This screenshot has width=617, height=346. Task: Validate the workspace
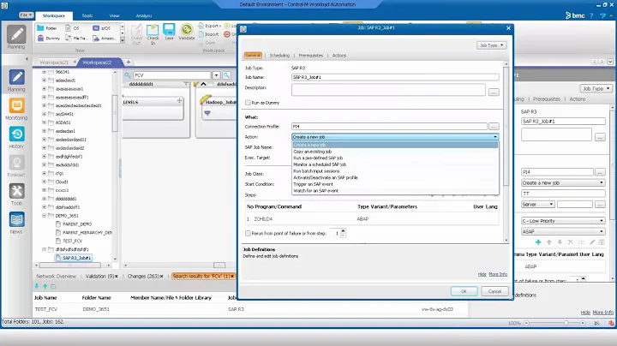click(x=187, y=33)
